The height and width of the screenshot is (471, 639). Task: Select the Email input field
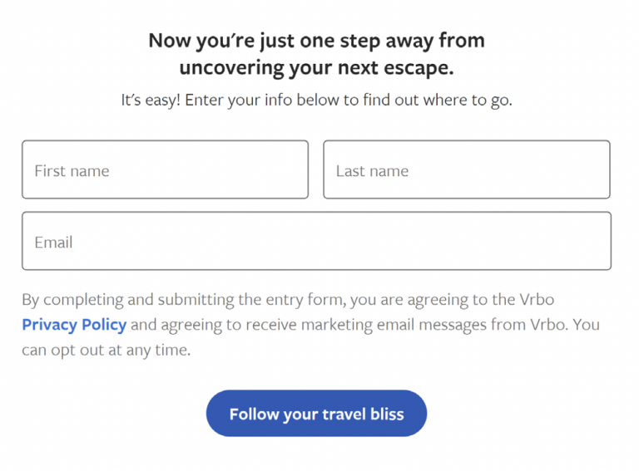(x=316, y=241)
